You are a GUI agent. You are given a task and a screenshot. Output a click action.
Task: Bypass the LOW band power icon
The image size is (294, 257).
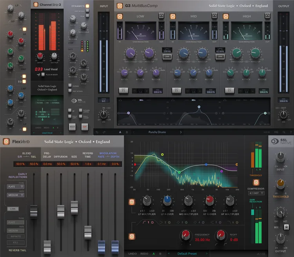pyautogui.click(x=120, y=16)
